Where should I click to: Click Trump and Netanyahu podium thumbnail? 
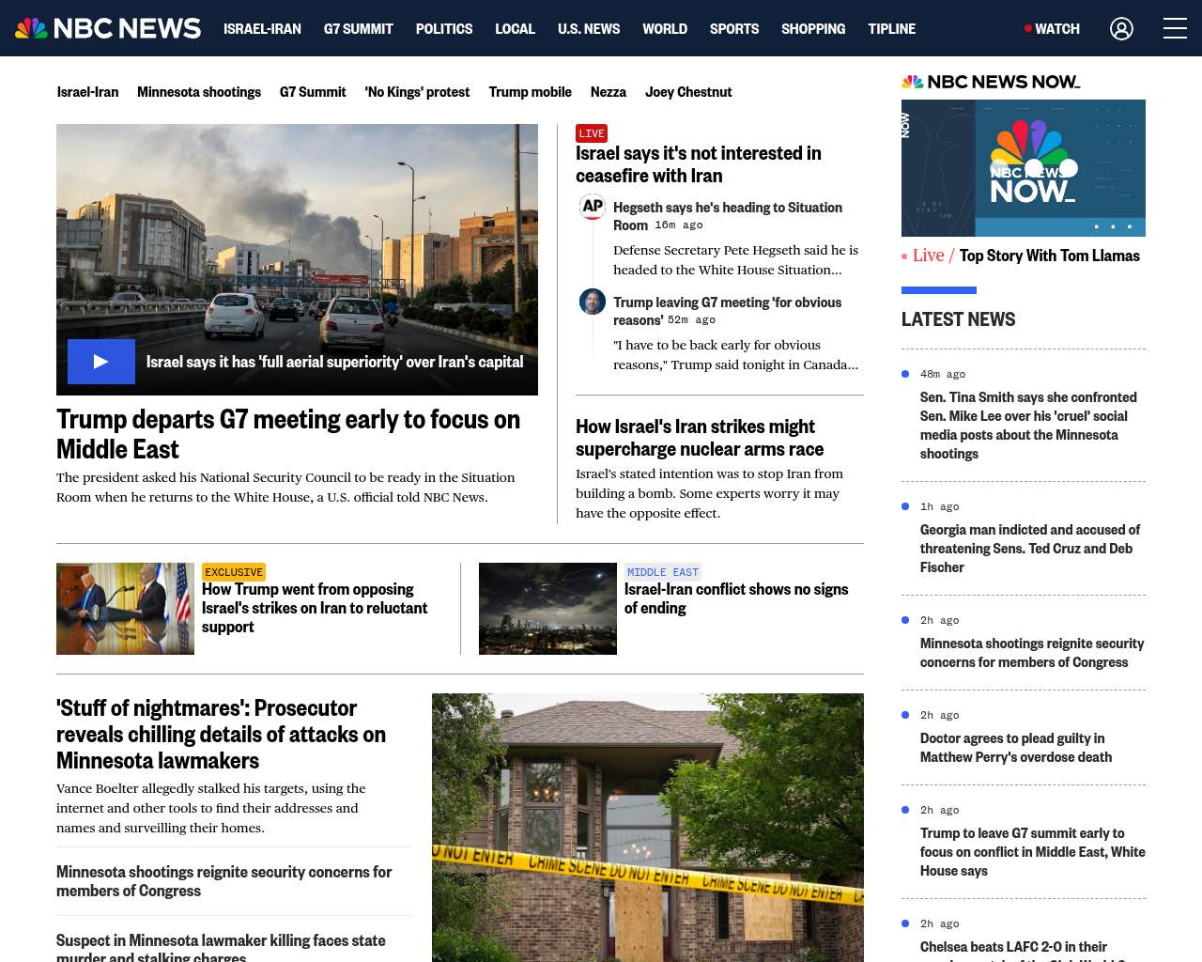click(125, 609)
